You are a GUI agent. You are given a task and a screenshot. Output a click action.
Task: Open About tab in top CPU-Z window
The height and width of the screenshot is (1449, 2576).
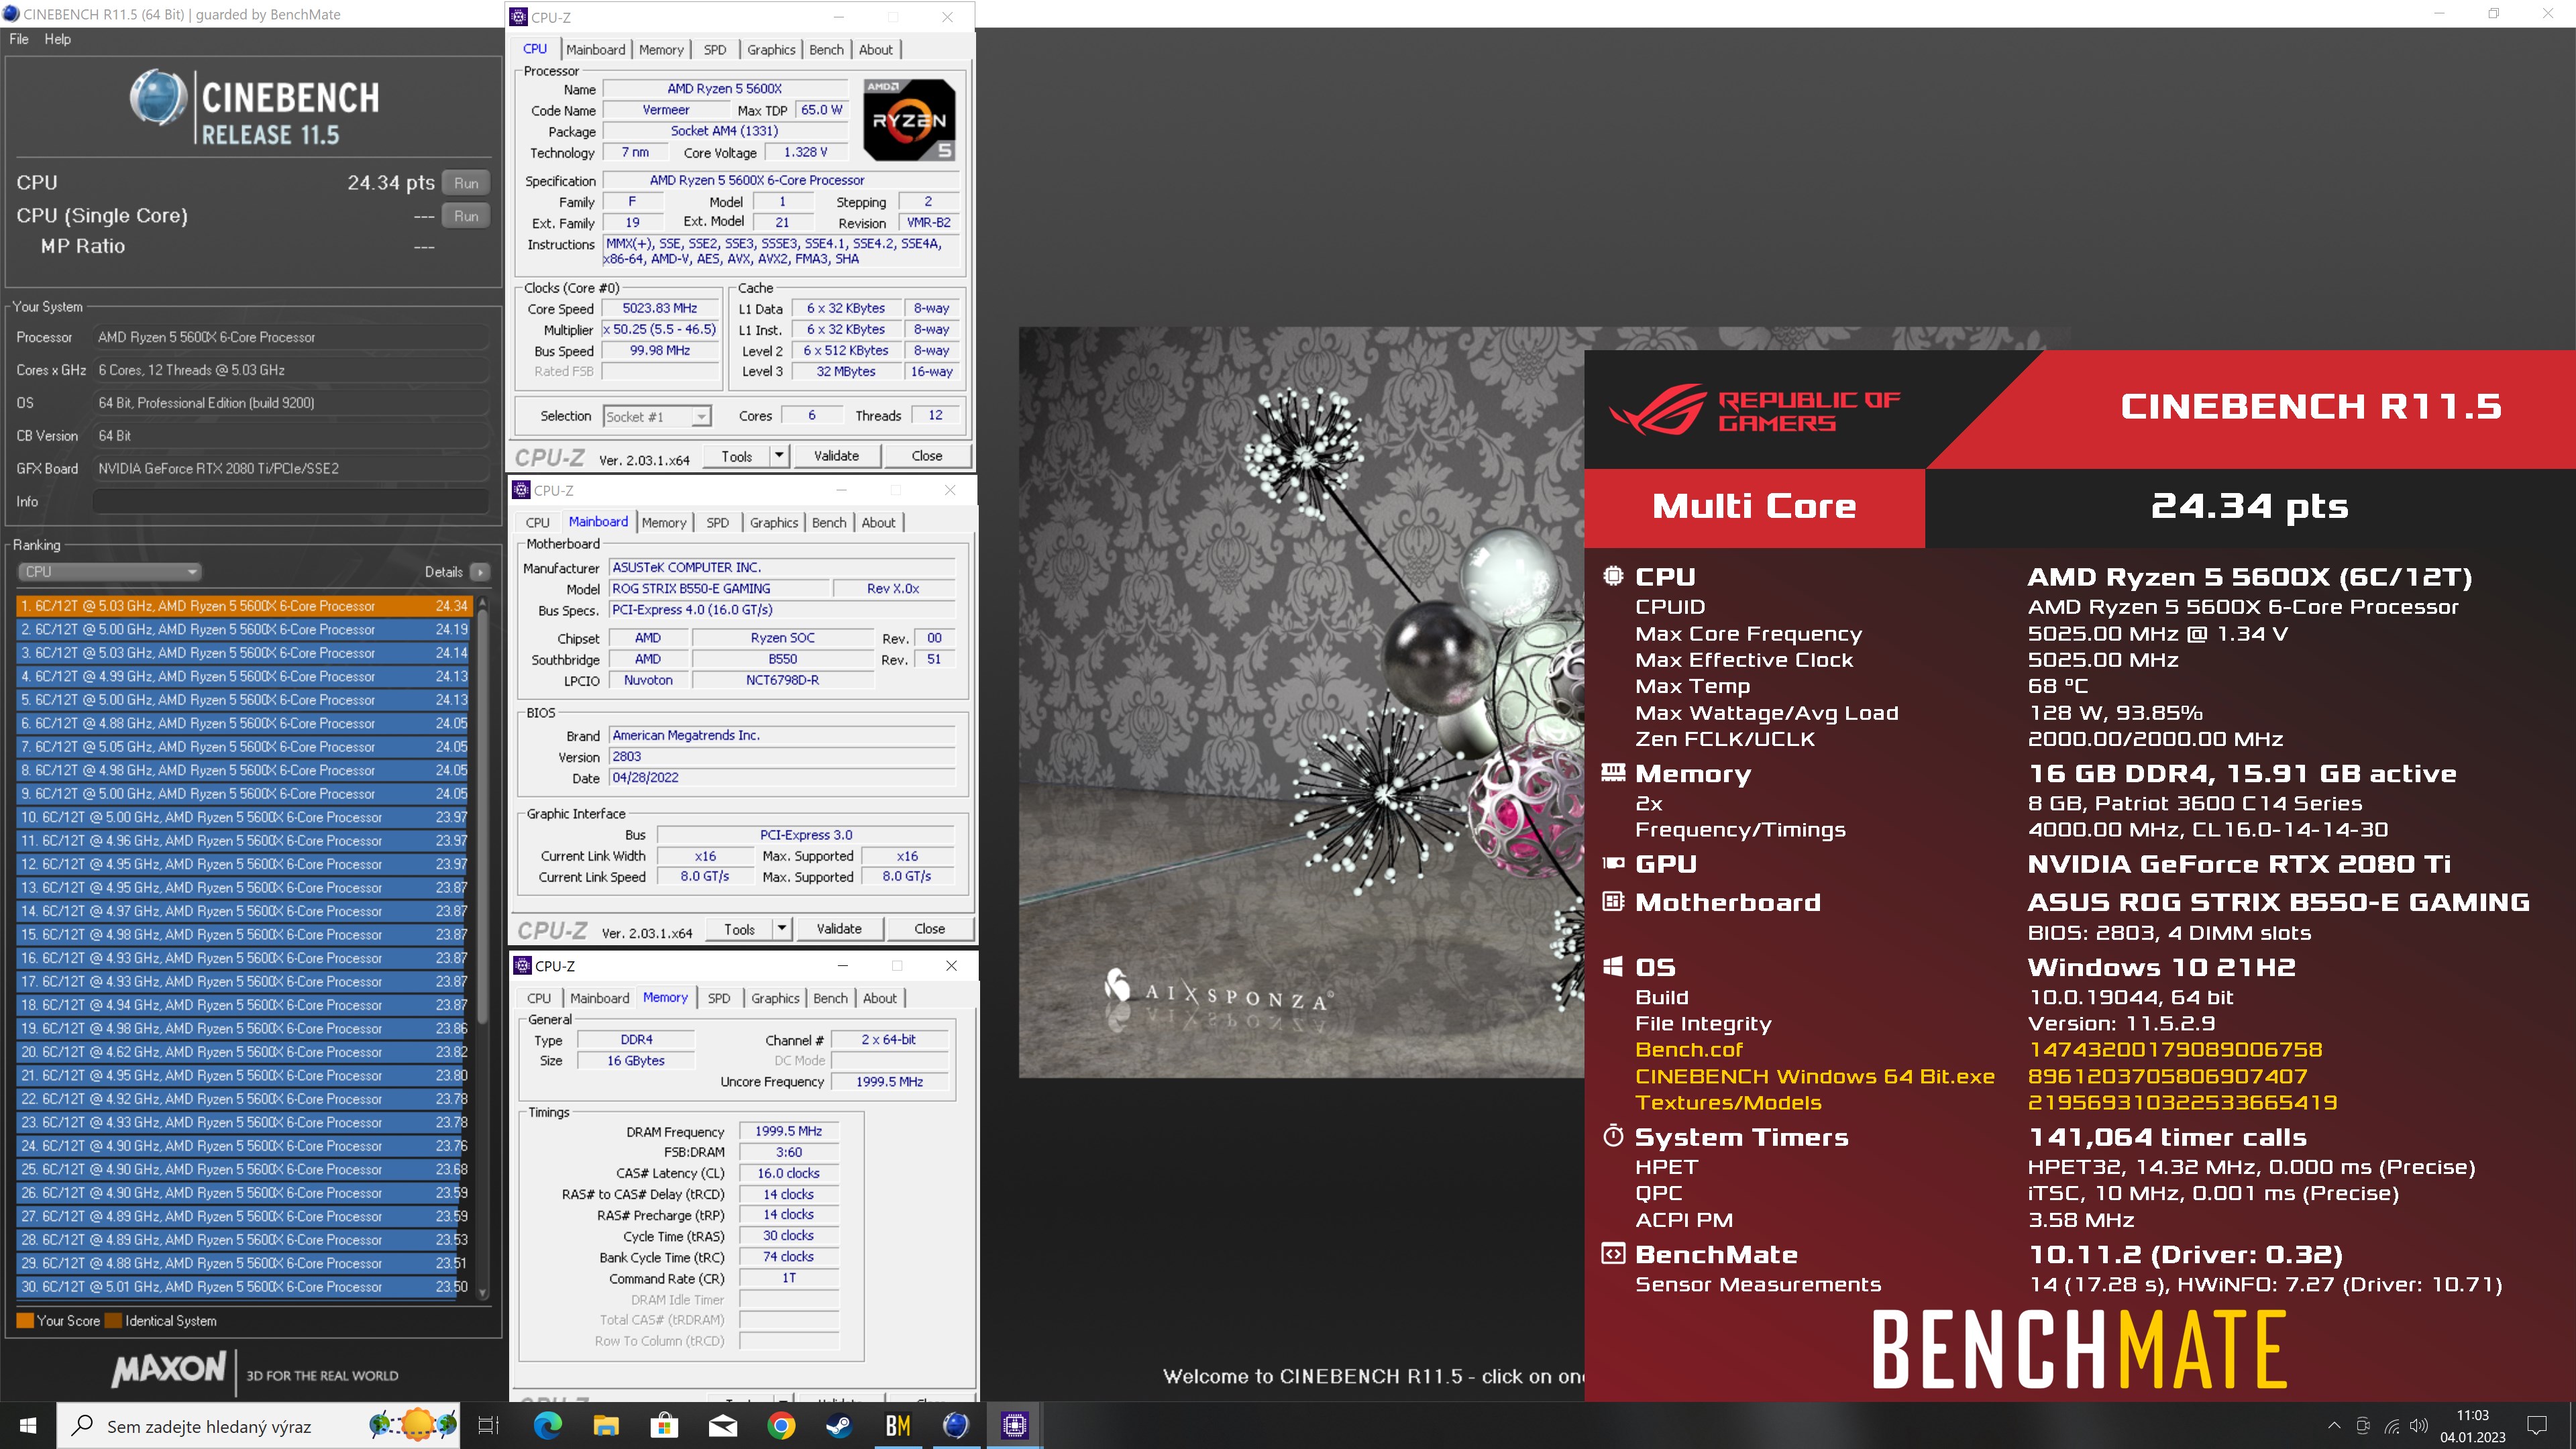tap(876, 49)
